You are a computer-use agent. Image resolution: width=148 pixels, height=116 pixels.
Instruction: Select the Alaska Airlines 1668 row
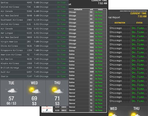(x=34, y=63)
